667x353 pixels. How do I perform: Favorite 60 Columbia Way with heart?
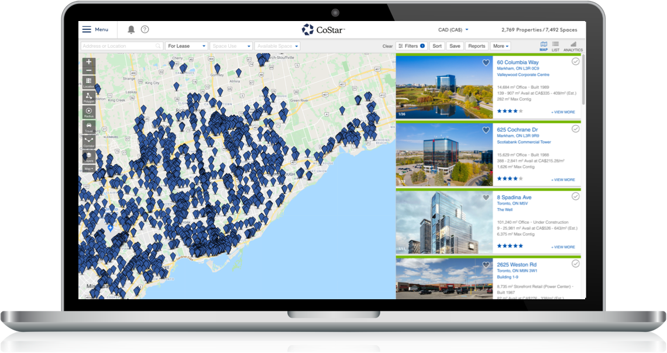pyautogui.click(x=486, y=63)
